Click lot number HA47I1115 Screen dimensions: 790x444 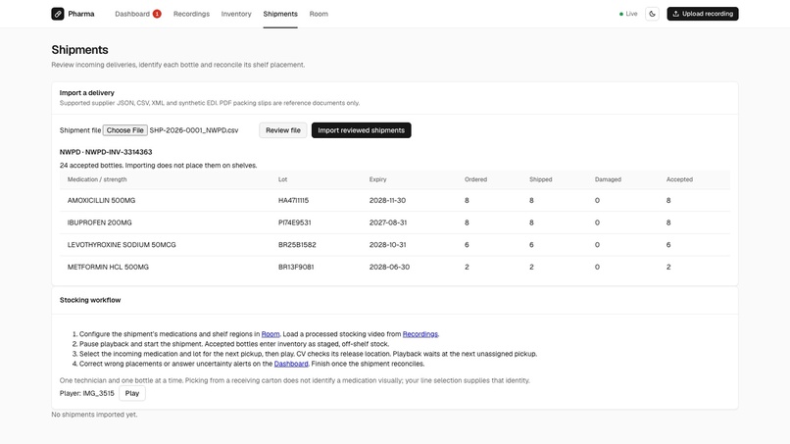[294, 200]
